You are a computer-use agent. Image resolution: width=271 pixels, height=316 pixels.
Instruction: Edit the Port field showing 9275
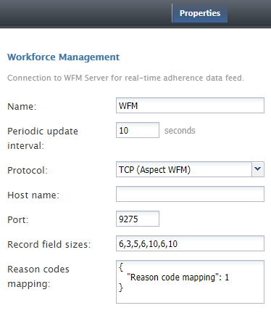138,219
